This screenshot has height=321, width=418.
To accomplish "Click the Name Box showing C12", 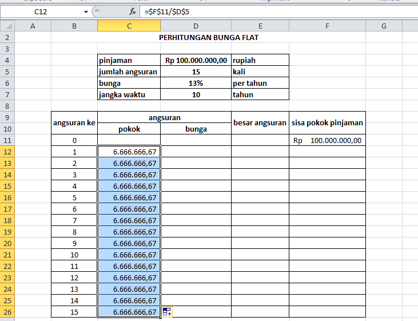I will click(x=41, y=12).
